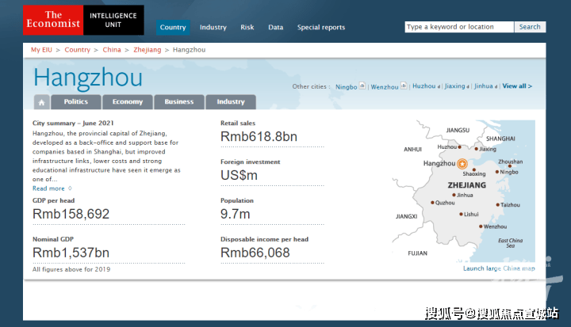The width and height of the screenshot is (571, 327).
Task: Go to Zhejiang in the breadcrumb
Action: coord(147,50)
